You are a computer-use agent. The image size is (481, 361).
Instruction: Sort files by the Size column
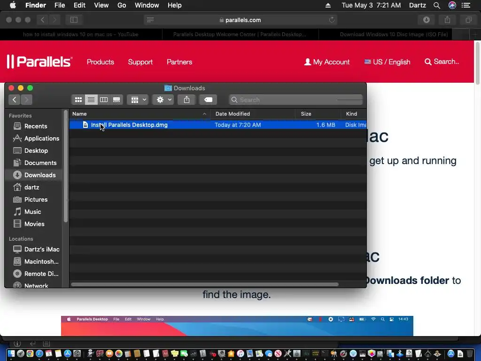318,114
